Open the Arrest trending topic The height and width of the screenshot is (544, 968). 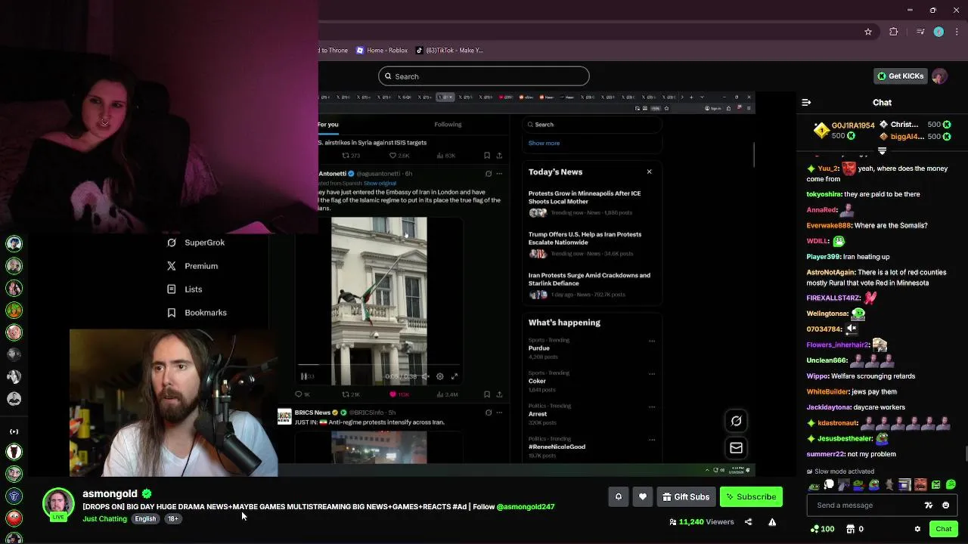[538, 414]
